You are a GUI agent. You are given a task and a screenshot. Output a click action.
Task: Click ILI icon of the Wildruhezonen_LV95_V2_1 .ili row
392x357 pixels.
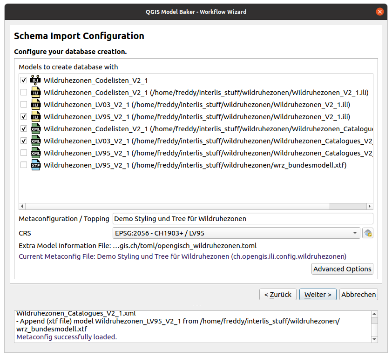(35, 116)
